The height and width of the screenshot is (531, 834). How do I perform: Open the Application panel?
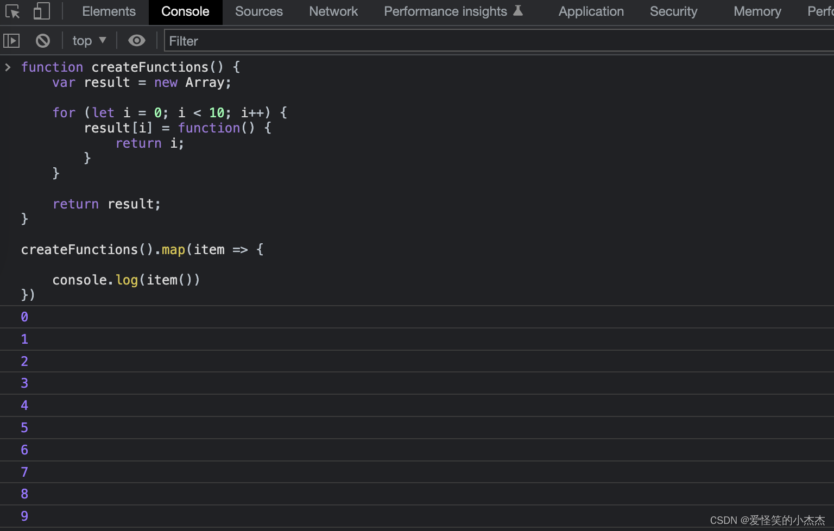pos(591,11)
